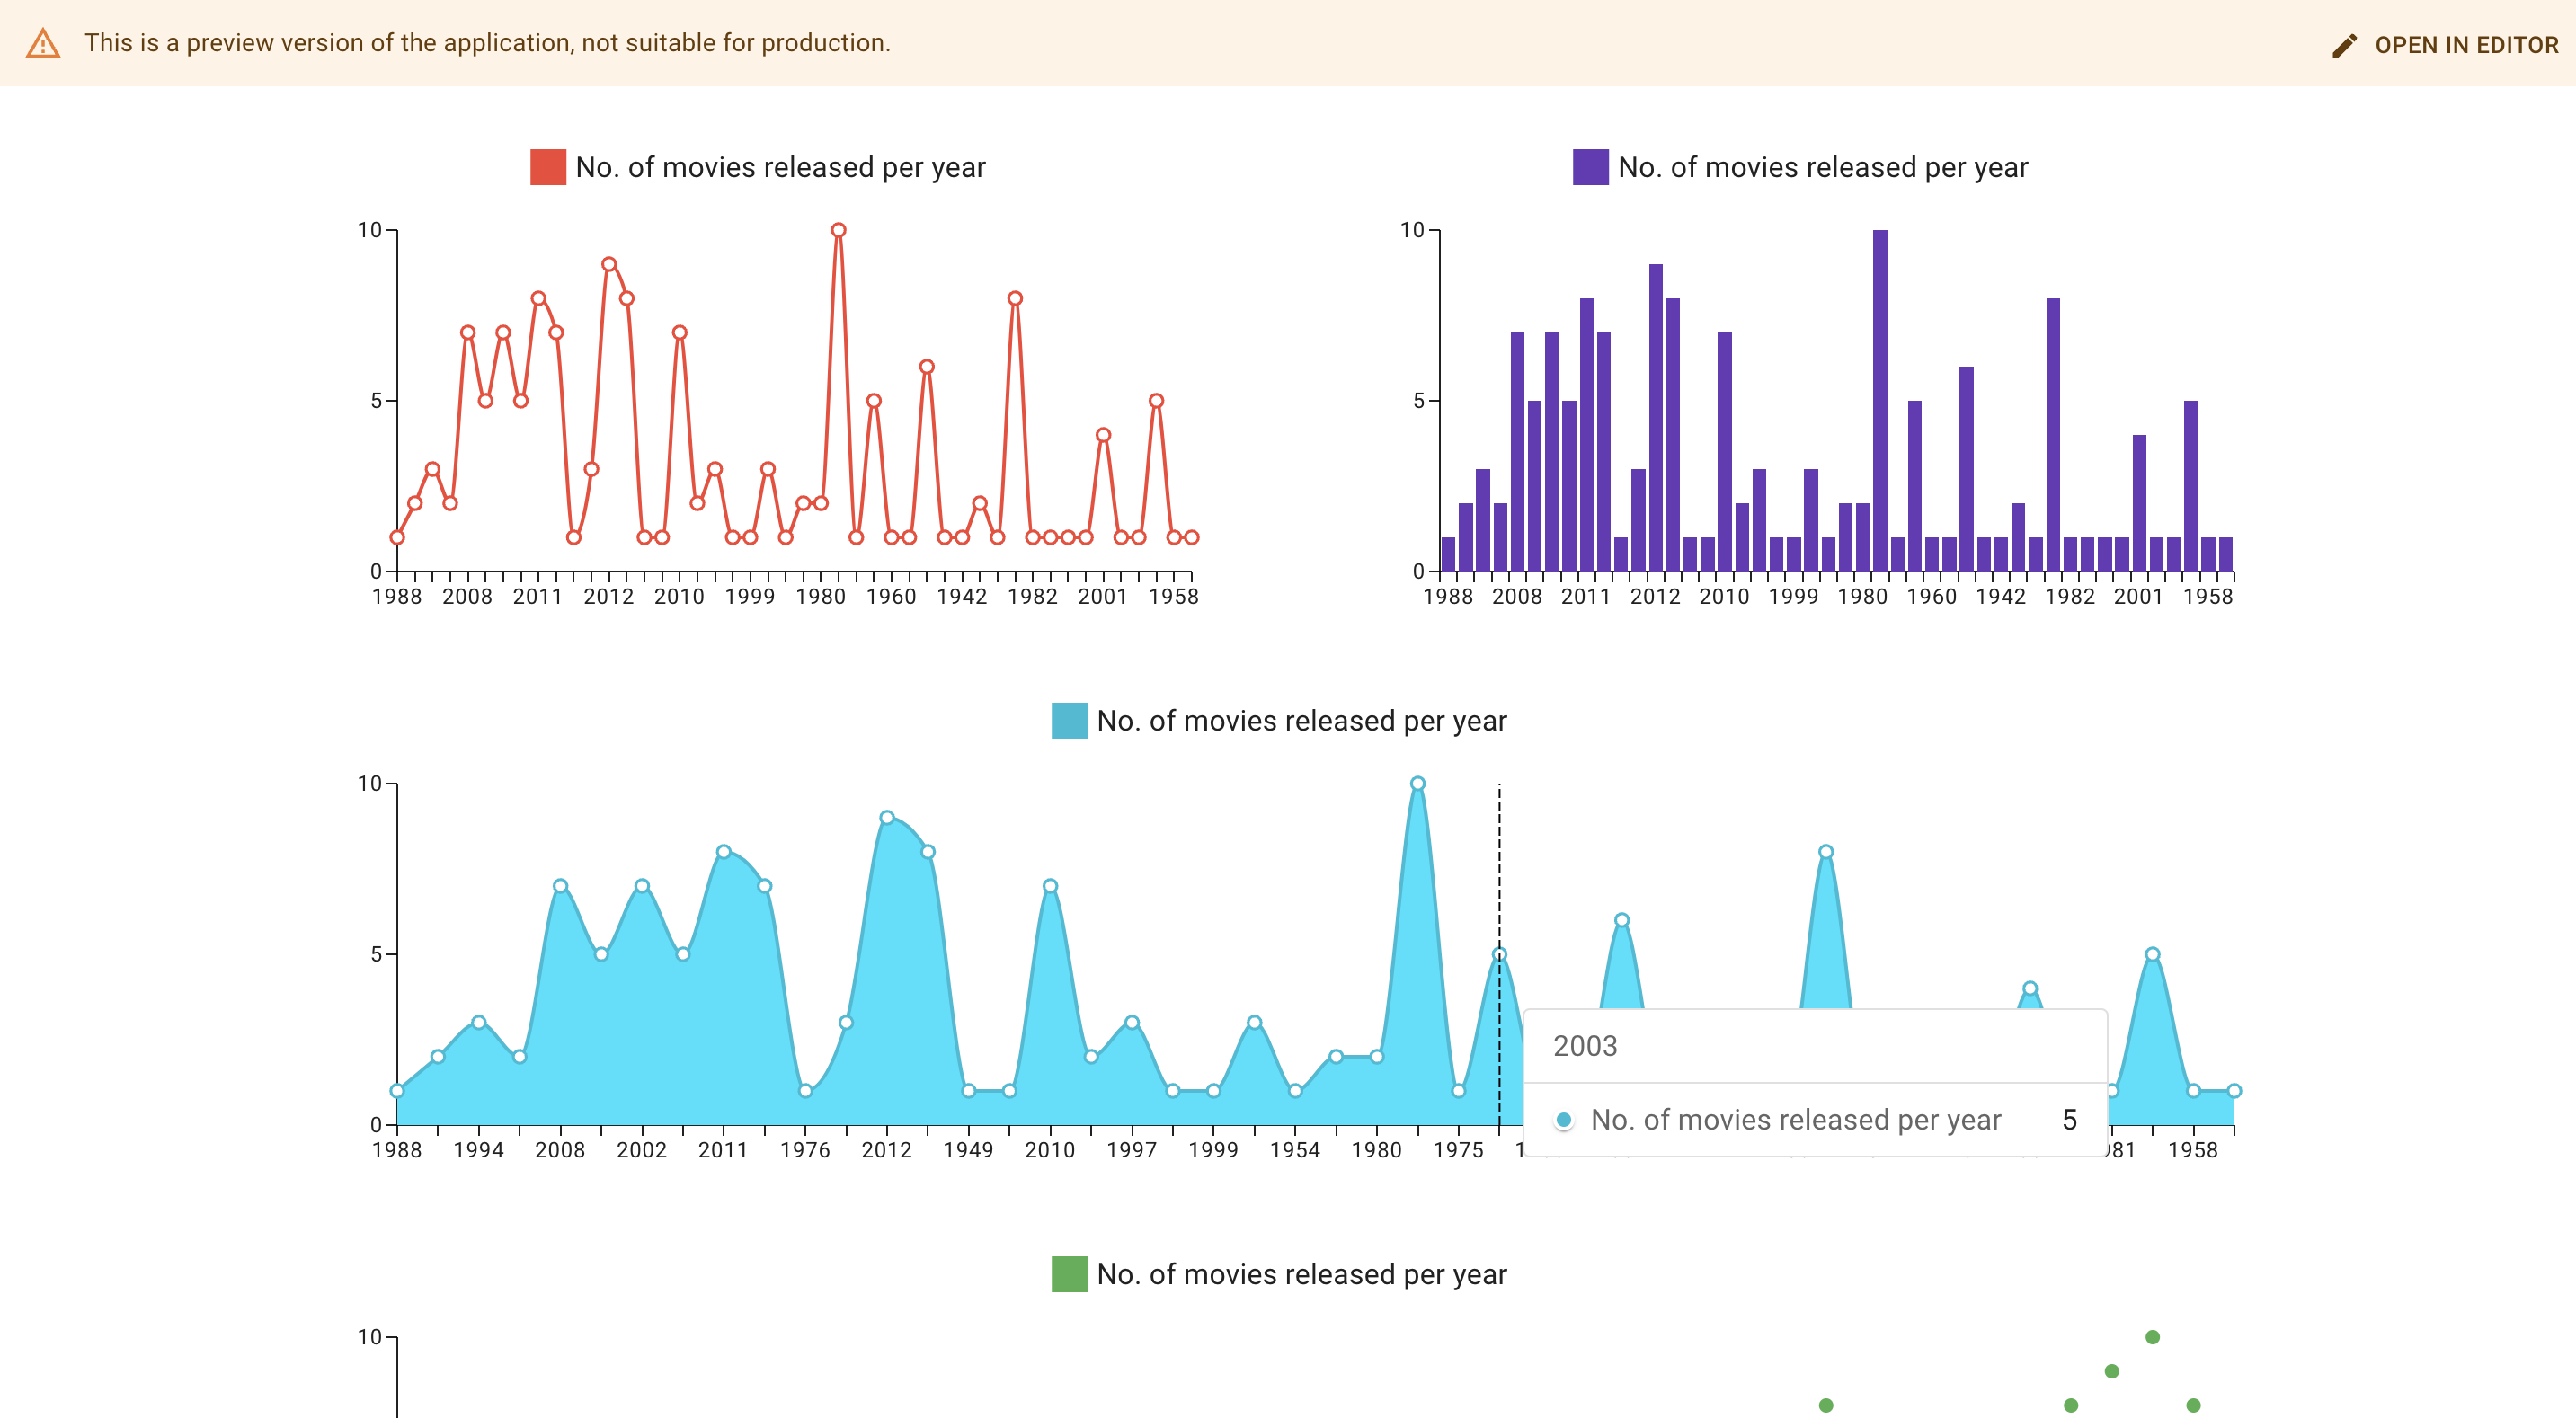Click the first red data point at 1988
This screenshot has height=1418, width=2576.
[x=397, y=537]
